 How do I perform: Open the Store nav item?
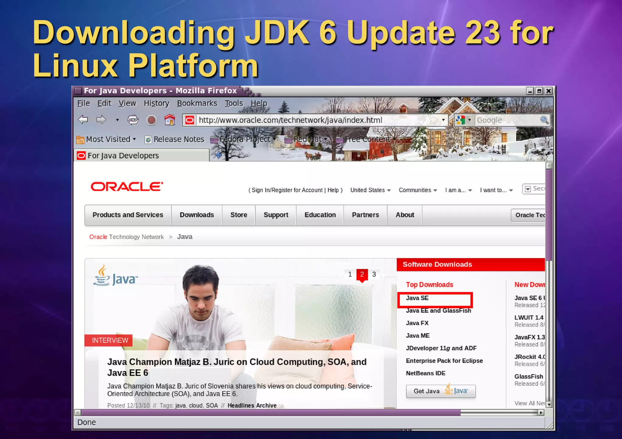[239, 215]
